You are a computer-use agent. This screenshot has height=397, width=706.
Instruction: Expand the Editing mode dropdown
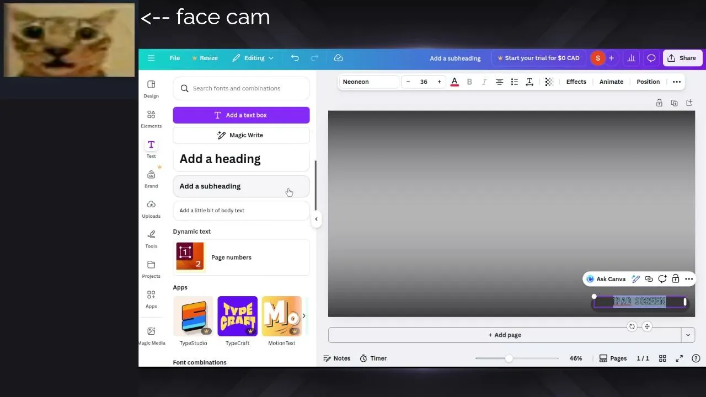pos(253,58)
